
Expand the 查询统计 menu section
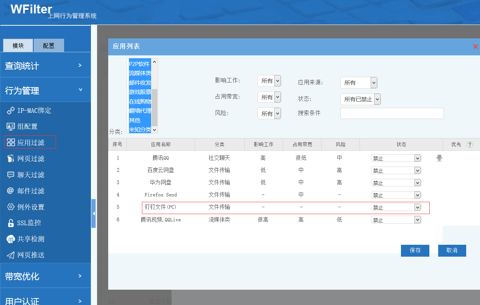[x=45, y=66]
